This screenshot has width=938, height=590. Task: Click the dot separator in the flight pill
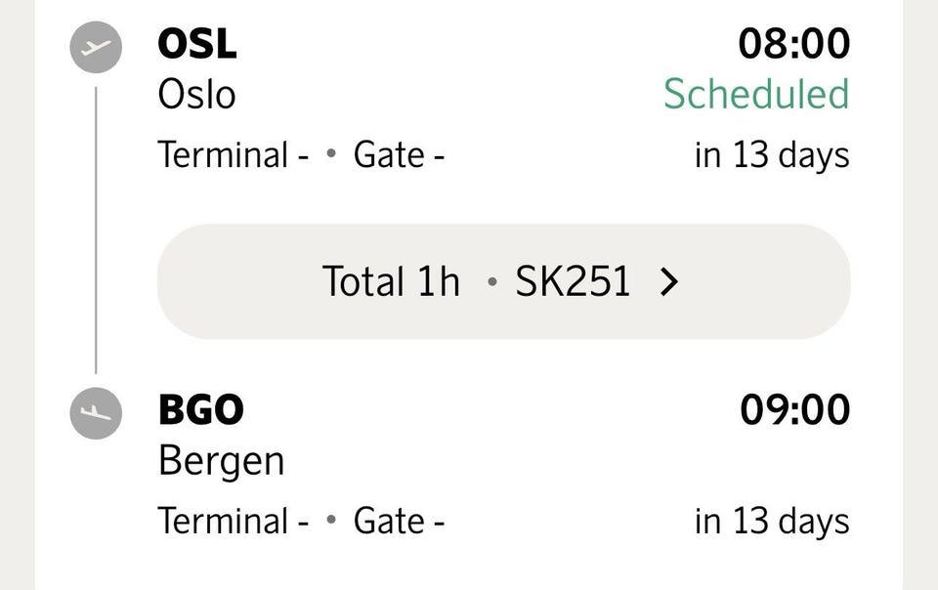491,283
